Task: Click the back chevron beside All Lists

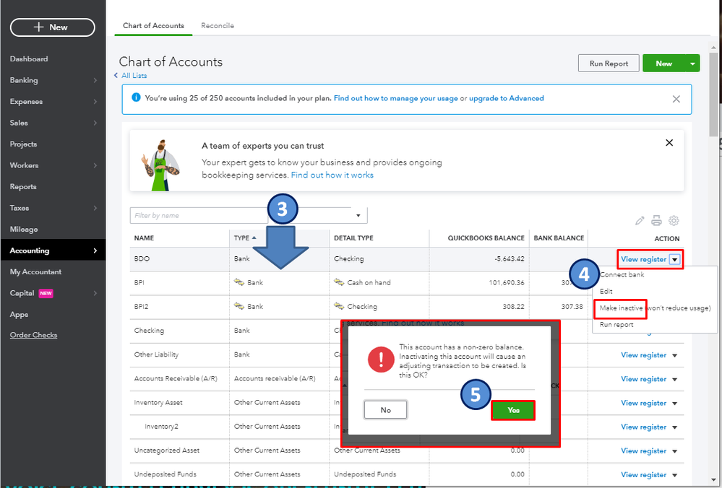Action: point(116,75)
